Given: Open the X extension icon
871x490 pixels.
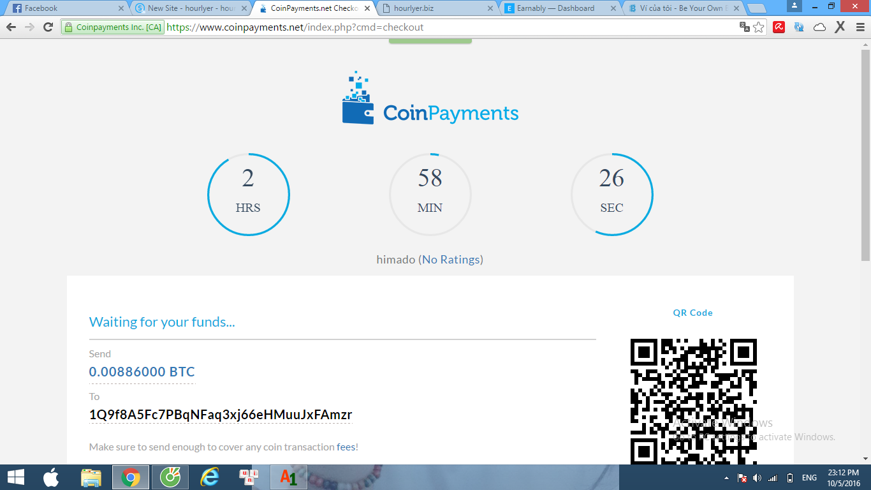Looking at the screenshot, I should tap(840, 27).
